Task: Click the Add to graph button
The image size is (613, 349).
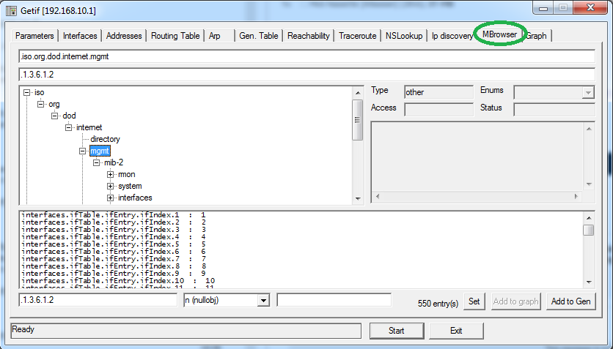Action: (515, 301)
